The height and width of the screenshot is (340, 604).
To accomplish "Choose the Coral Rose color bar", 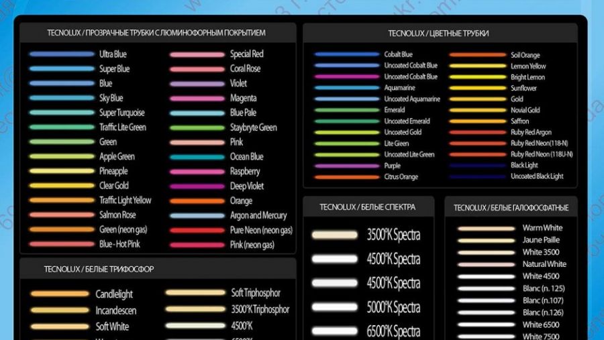I will [197, 69].
